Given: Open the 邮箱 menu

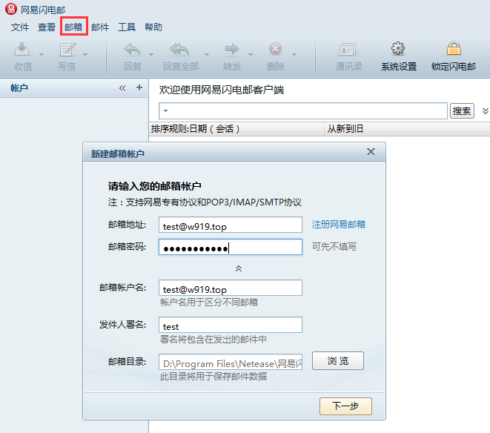Looking at the screenshot, I should click(x=73, y=27).
